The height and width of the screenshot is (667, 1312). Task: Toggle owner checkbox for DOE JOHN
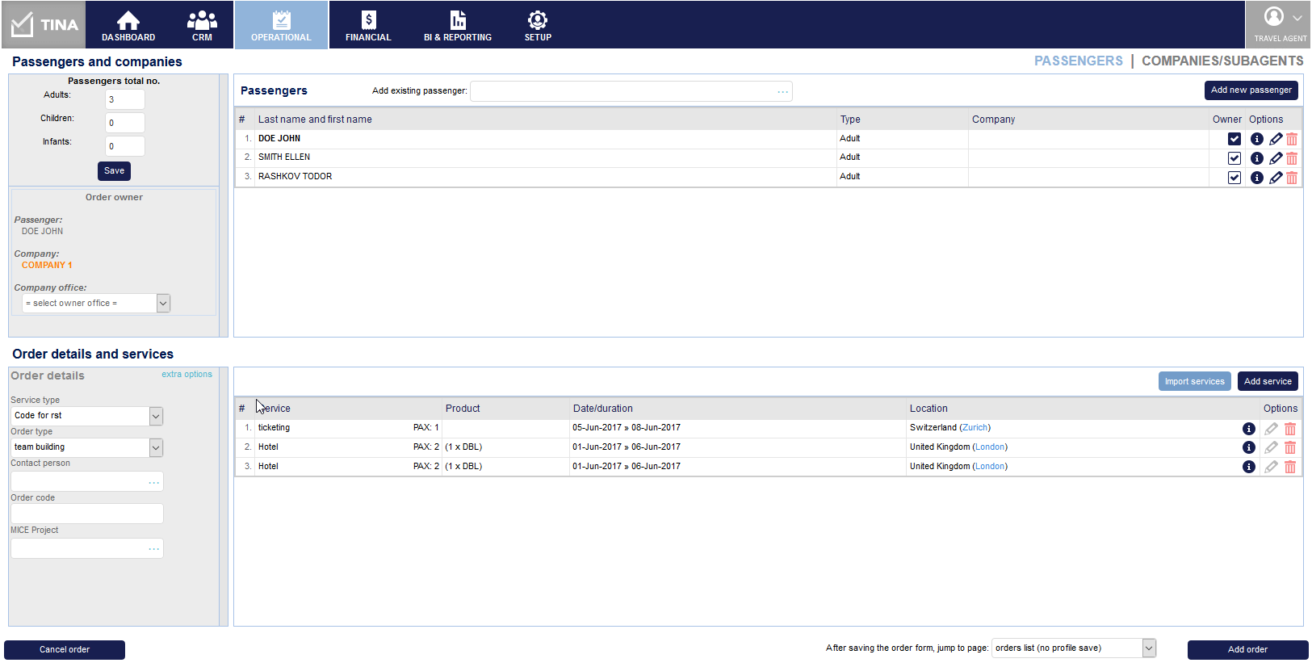[x=1234, y=139]
